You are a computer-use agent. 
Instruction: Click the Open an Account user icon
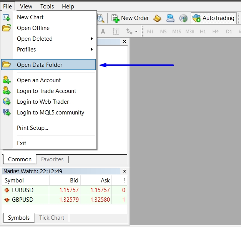[7, 80]
